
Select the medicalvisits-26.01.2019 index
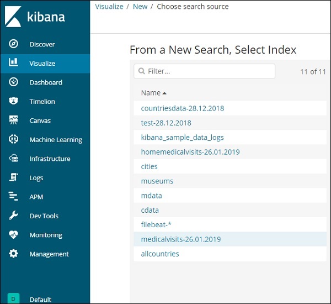[x=180, y=239]
